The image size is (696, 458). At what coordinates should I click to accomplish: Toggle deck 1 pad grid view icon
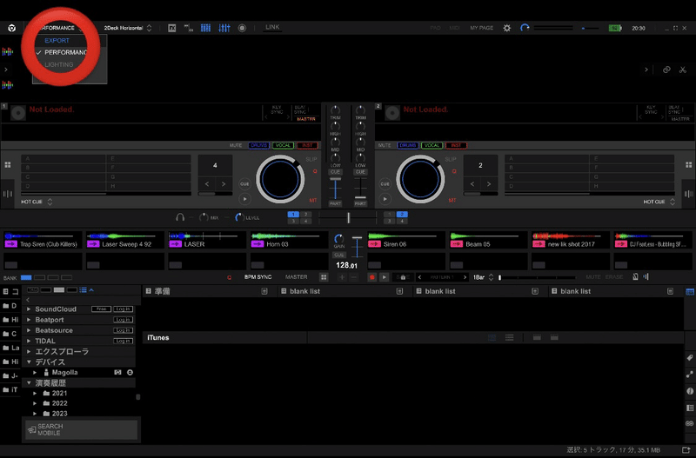point(8,165)
